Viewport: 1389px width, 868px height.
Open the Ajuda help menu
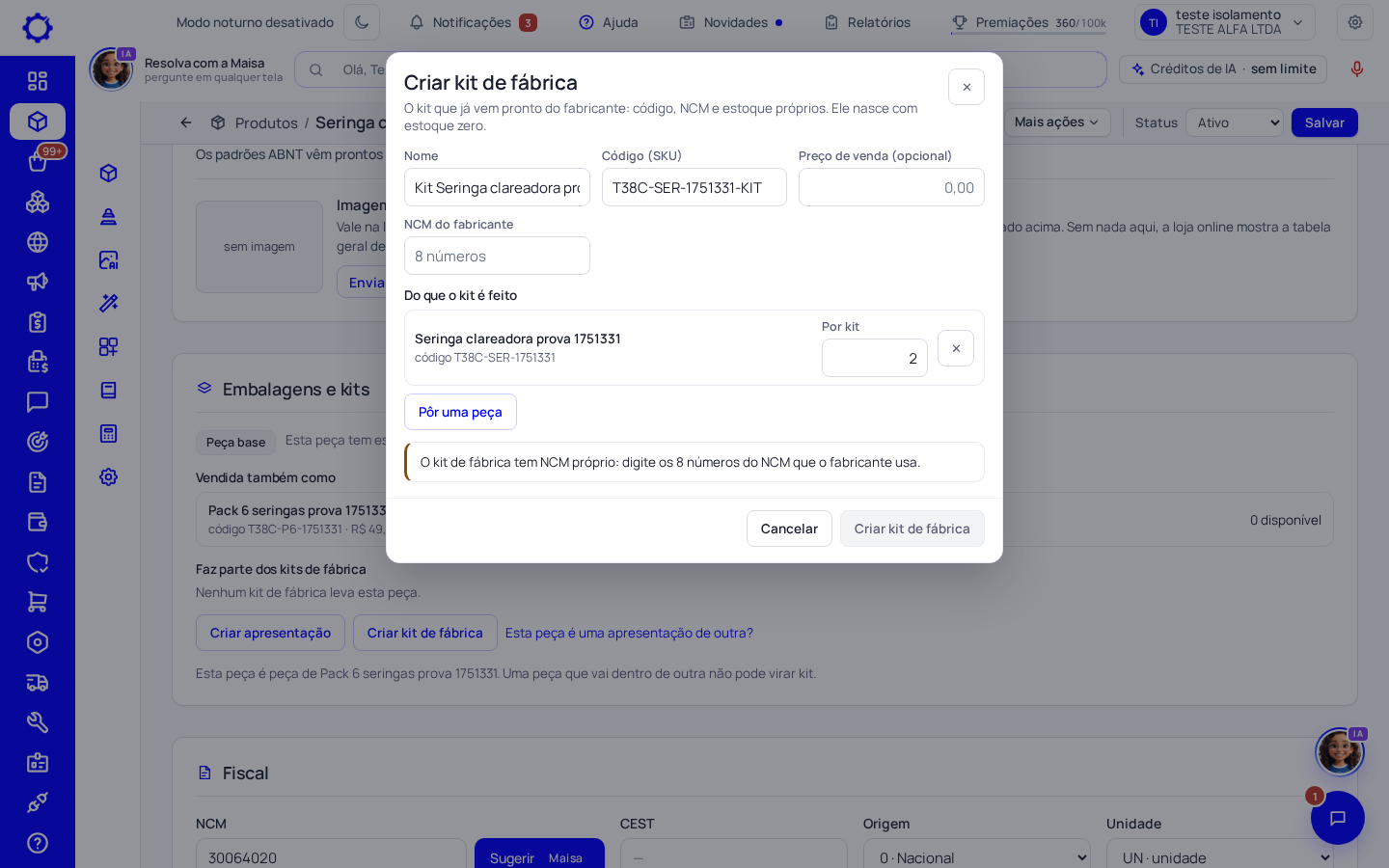[x=609, y=22]
